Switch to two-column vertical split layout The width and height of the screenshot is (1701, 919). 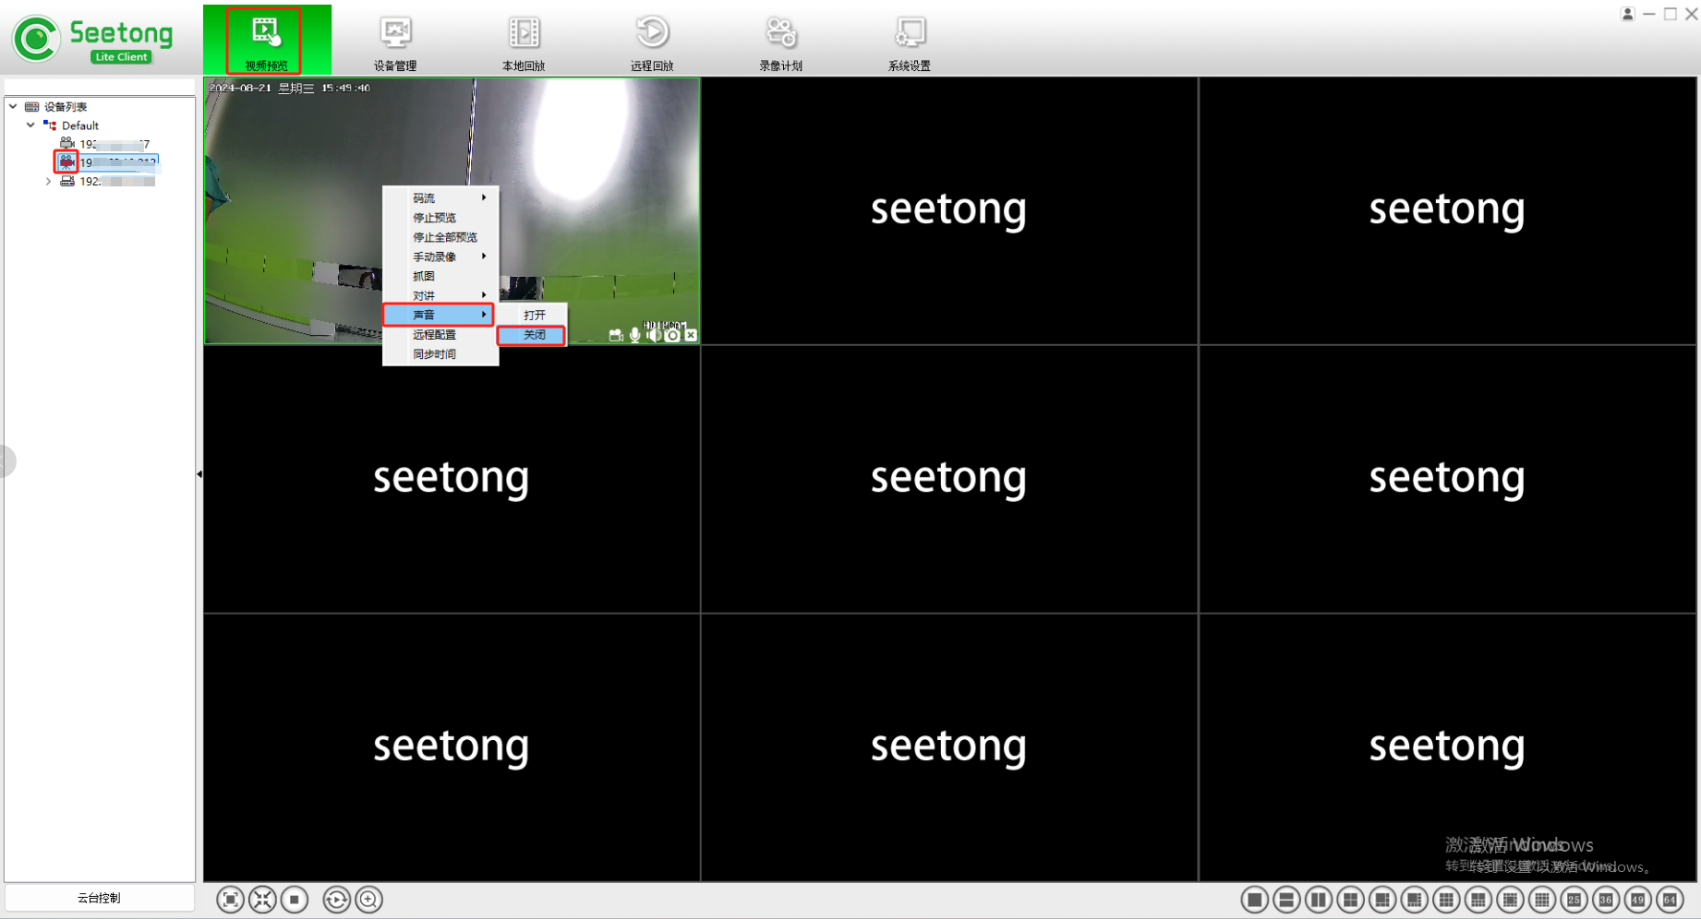pyautogui.click(x=1319, y=900)
